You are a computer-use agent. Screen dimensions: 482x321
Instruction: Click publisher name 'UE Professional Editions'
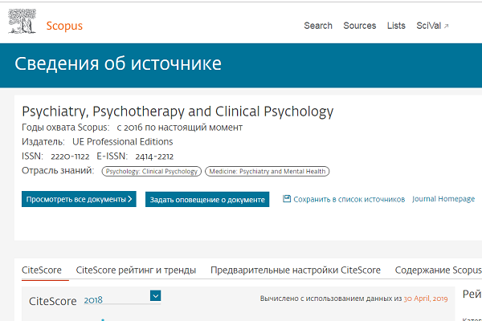pyautogui.click(x=123, y=141)
